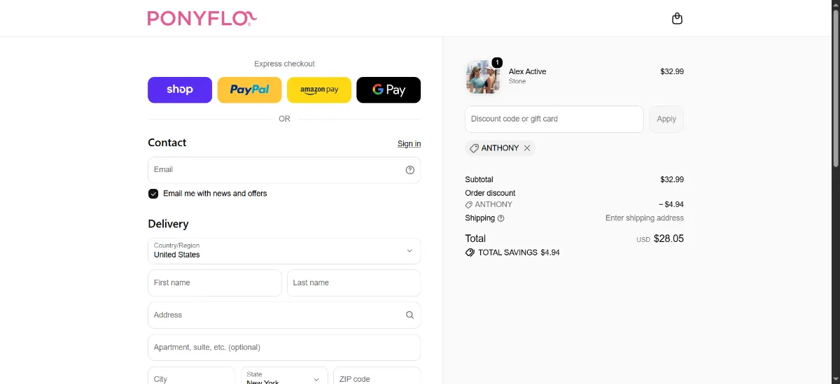Click the Delivery section heading
The image size is (840, 384).
[168, 224]
